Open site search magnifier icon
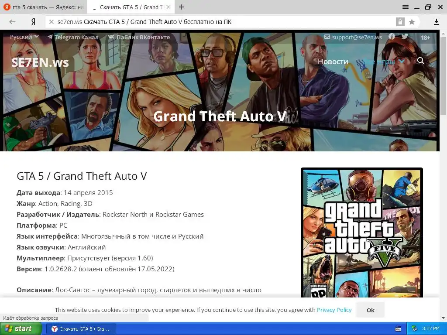This screenshot has width=447, height=335. point(420,61)
